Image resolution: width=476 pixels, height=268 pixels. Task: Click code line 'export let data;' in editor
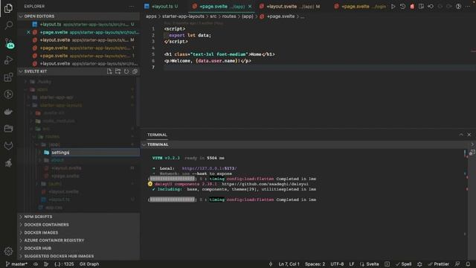[190, 35]
